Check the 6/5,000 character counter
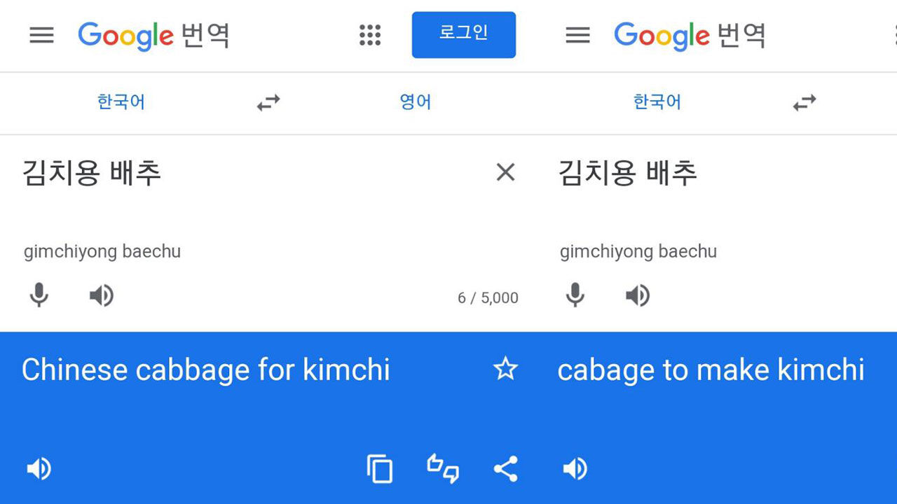Screen dimensions: 897x504 (489, 297)
